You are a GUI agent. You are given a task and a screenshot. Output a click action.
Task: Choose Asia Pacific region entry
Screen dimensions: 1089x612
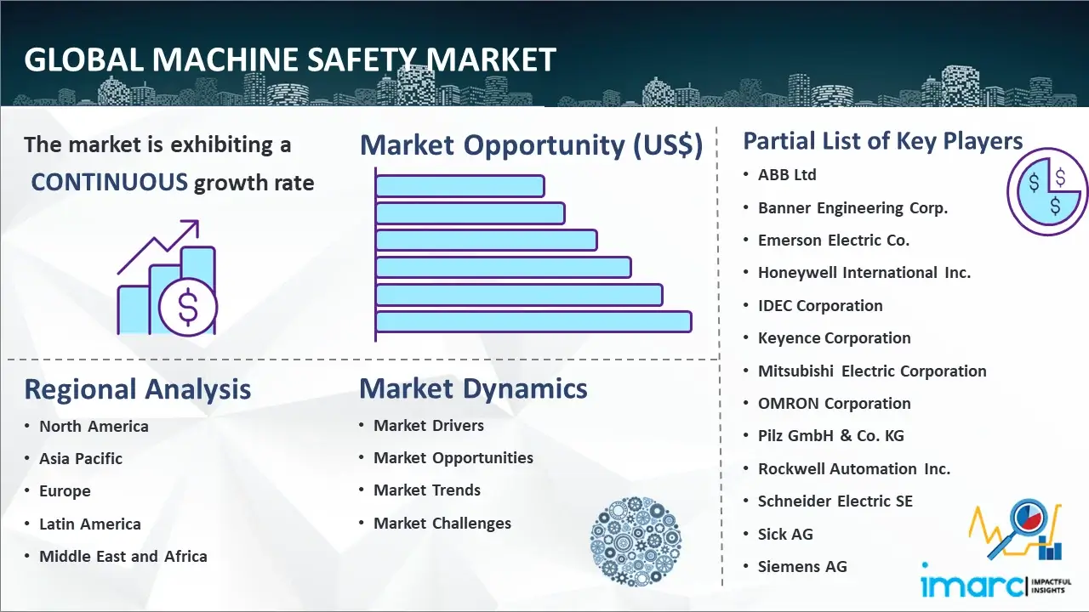[x=81, y=459]
